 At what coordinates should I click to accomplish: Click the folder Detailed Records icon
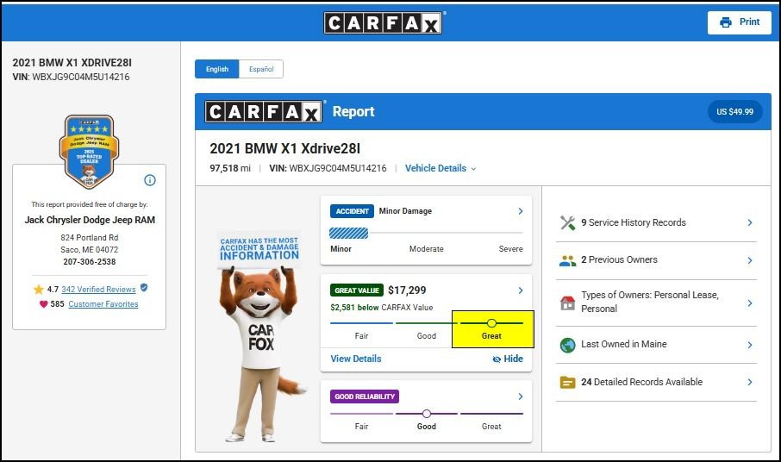(x=567, y=383)
